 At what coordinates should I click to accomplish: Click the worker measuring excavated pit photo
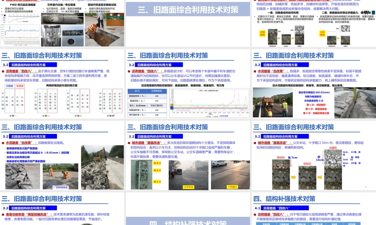pyautogui.click(x=104, y=29)
